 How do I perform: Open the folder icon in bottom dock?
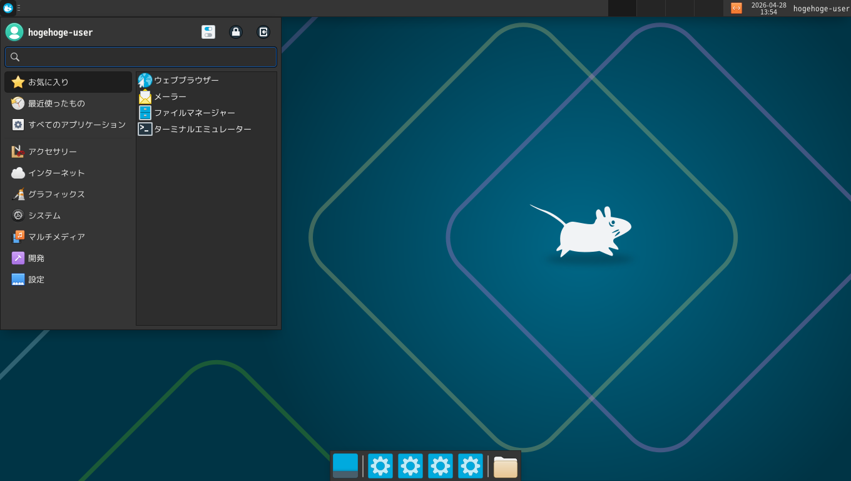(506, 466)
